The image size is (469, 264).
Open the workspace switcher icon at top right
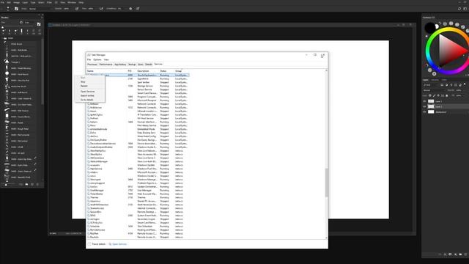coord(465,9)
